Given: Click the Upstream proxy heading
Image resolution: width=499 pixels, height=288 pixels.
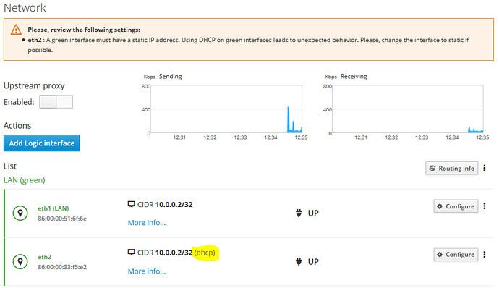Looking at the screenshot, I should click(34, 86).
